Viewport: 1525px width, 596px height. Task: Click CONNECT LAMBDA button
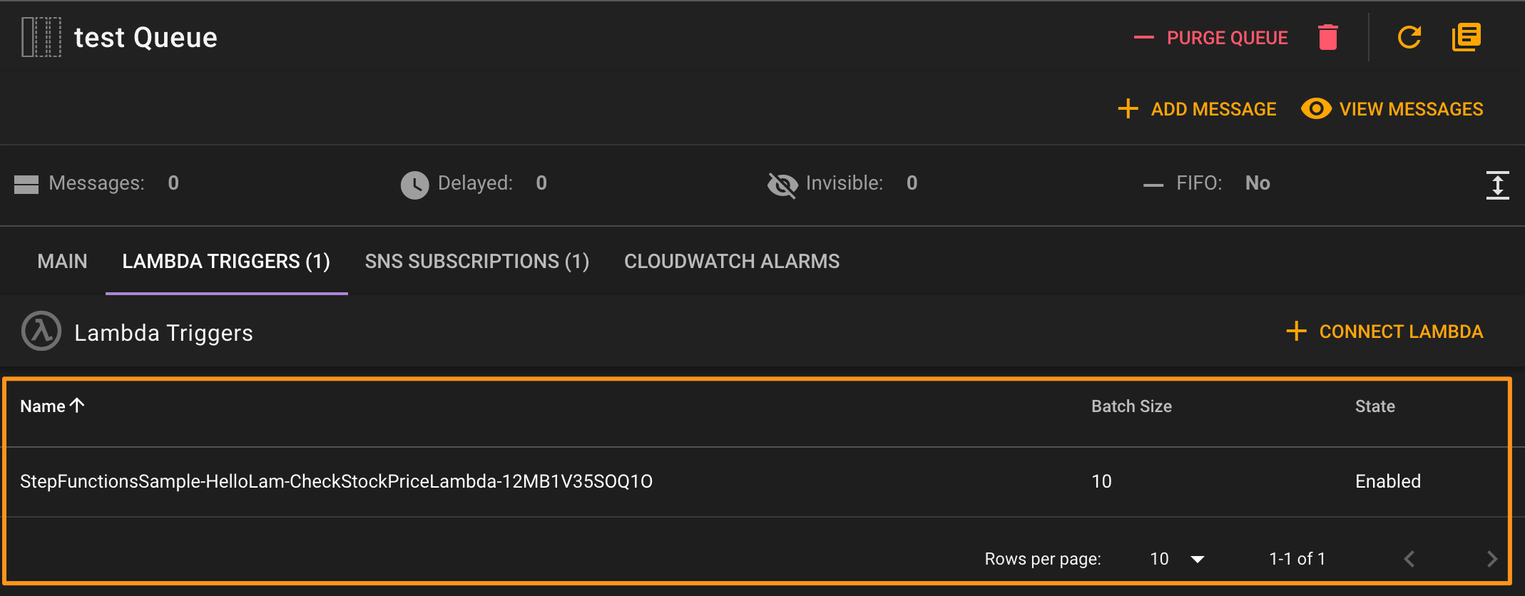[x=1384, y=332]
